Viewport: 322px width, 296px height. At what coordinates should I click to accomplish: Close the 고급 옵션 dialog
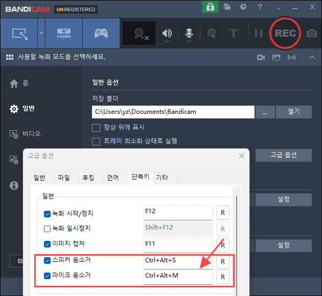pyautogui.click(x=242, y=156)
